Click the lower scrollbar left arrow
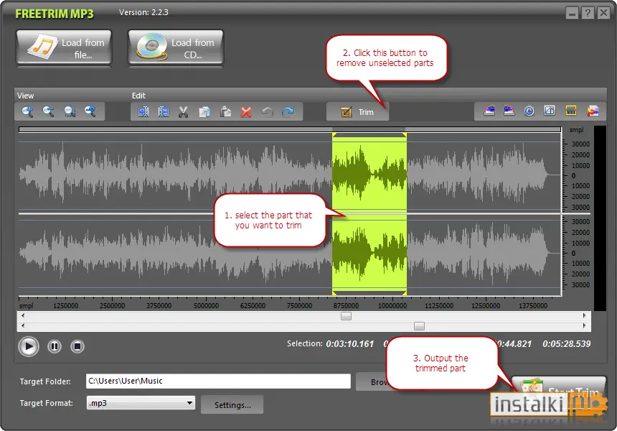 click(x=23, y=325)
